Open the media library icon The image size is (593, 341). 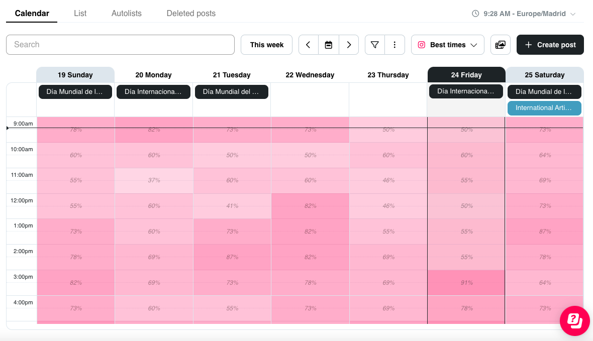(x=500, y=45)
